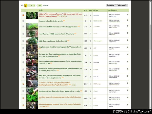
Task: Click the go-down link beside pagination
Action: tap(45, 6)
